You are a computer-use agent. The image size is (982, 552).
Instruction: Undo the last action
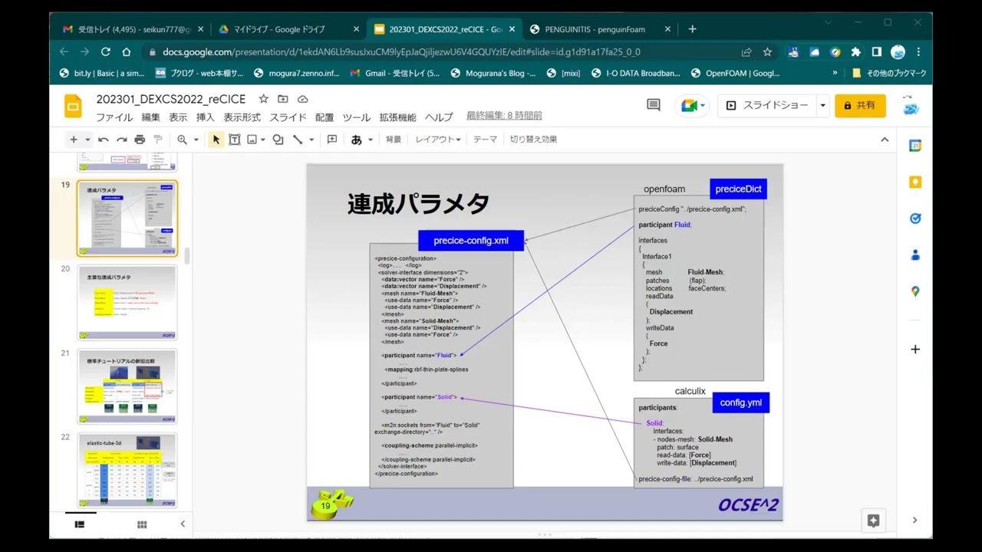(x=103, y=140)
